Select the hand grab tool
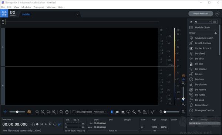222x135 pixels. tap(67, 112)
